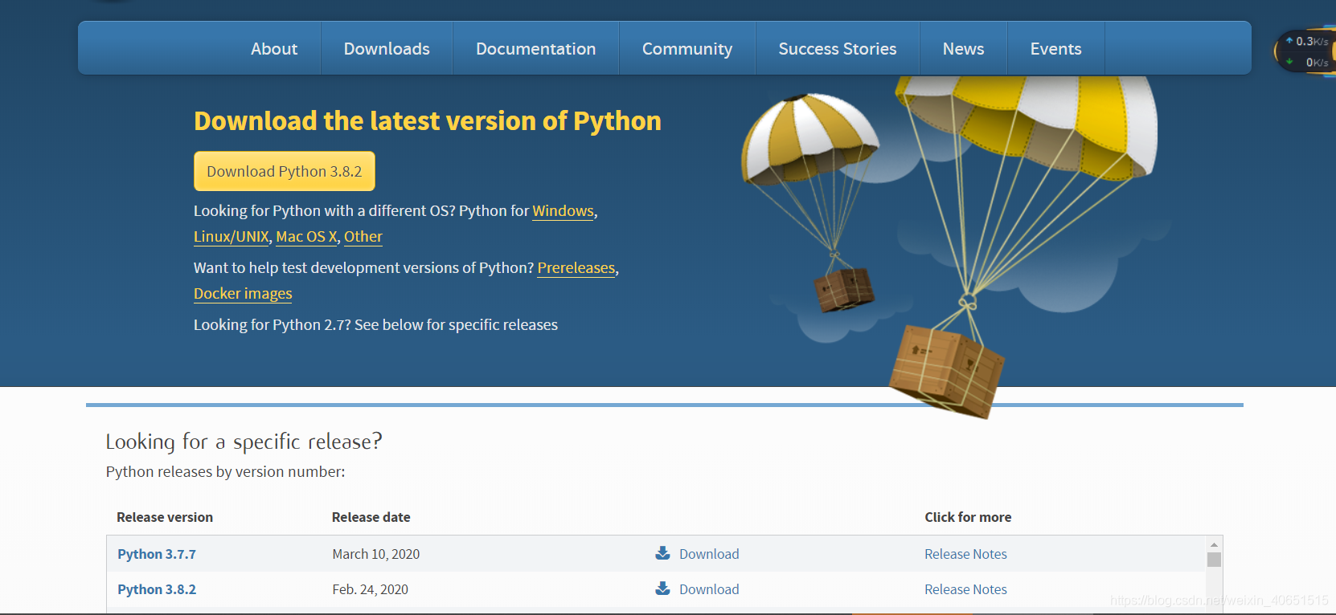Click the releases list scrollbar thumb
This screenshot has height=615, width=1336.
(1214, 560)
